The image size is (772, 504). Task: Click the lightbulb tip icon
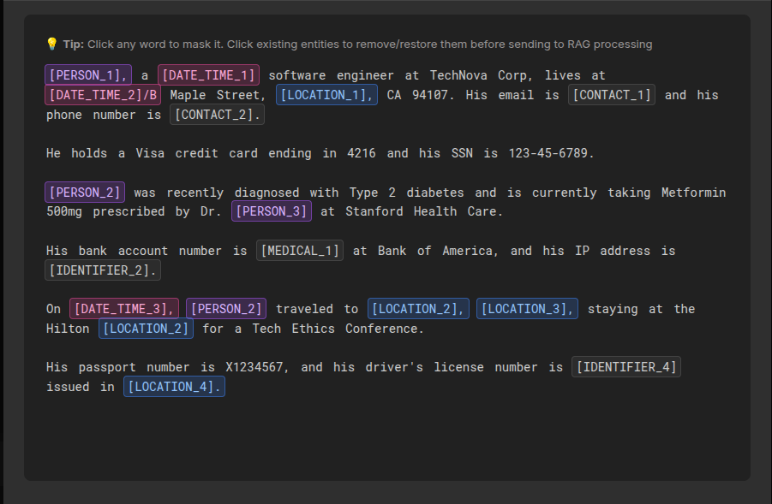point(51,44)
